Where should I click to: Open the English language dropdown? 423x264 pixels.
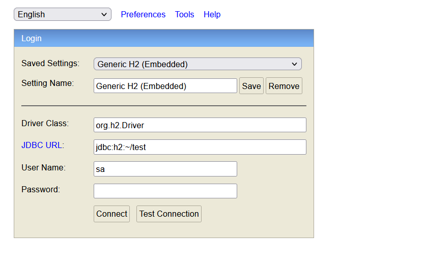62,14
